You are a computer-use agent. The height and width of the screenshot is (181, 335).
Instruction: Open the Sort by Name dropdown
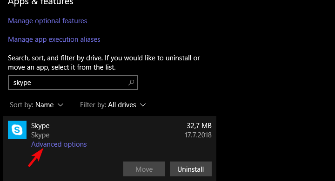click(x=37, y=105)
